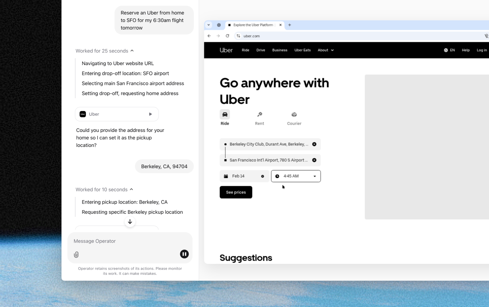Click 'Selecting main San Francisco airport address' step
Image resolution: width=489 pixels, height=307 pixels.
133,83
